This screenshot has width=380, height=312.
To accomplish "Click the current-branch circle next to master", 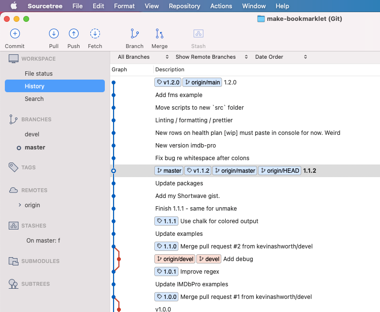I will pyautogui.click(x=18, y=148).
